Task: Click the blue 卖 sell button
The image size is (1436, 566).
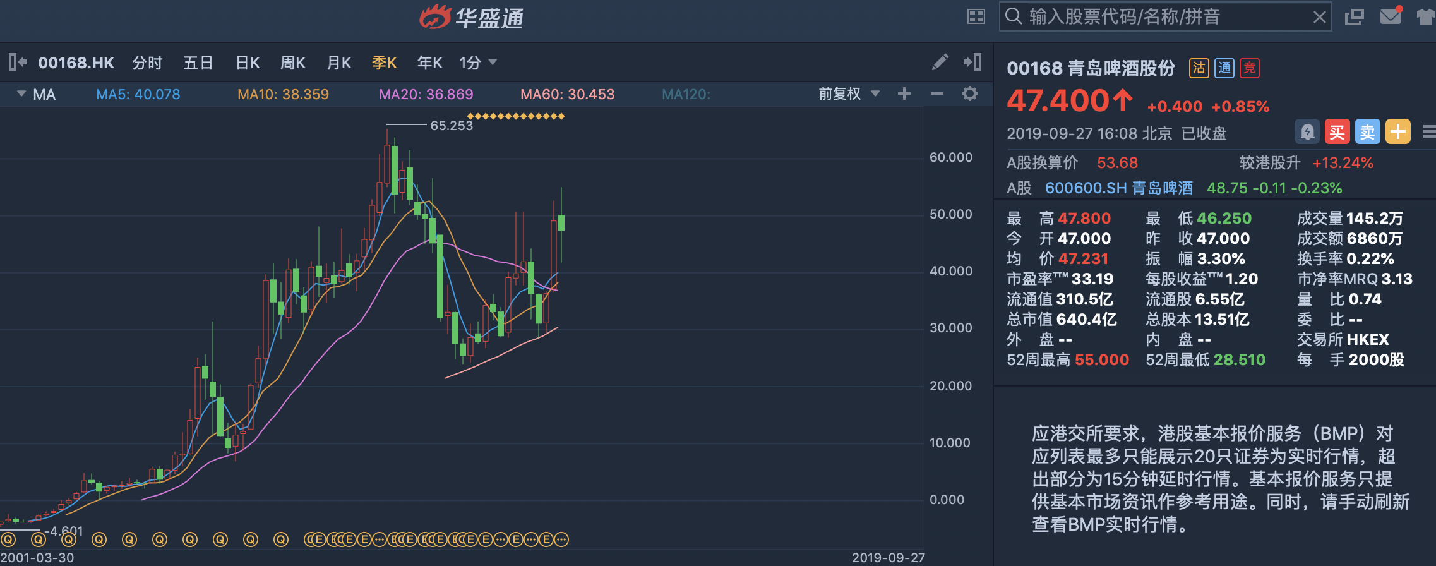Action: pos(1368,132)
